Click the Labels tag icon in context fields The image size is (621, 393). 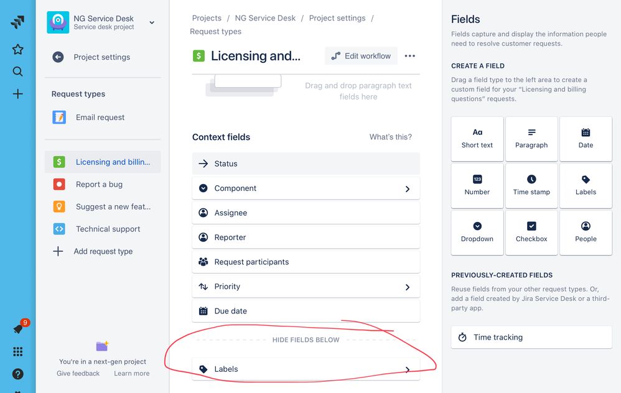click(203, 369)
